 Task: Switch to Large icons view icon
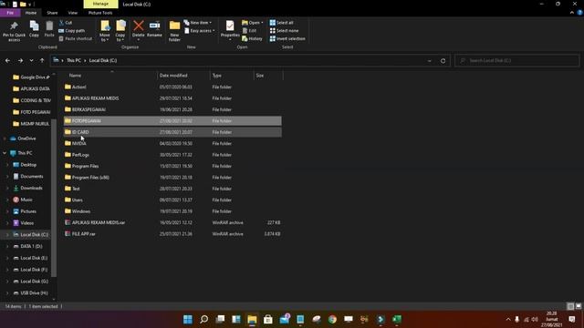(x=578, y=306)
